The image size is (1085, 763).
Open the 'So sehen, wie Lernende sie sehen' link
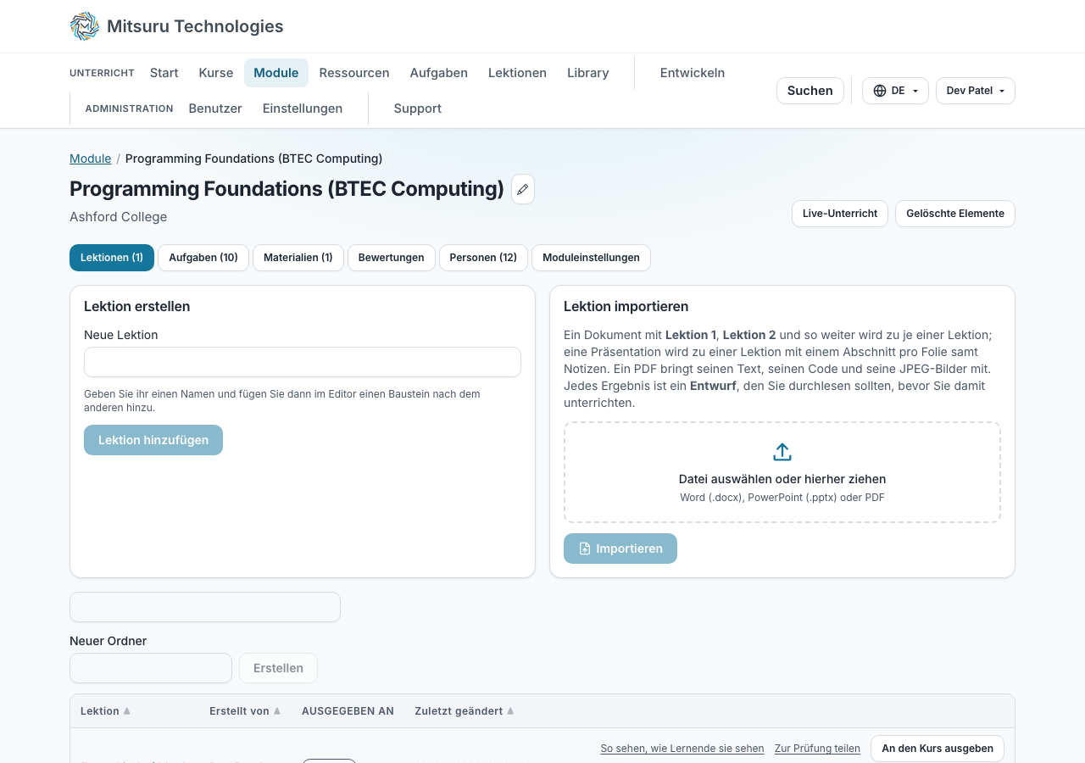pos(682,749)
